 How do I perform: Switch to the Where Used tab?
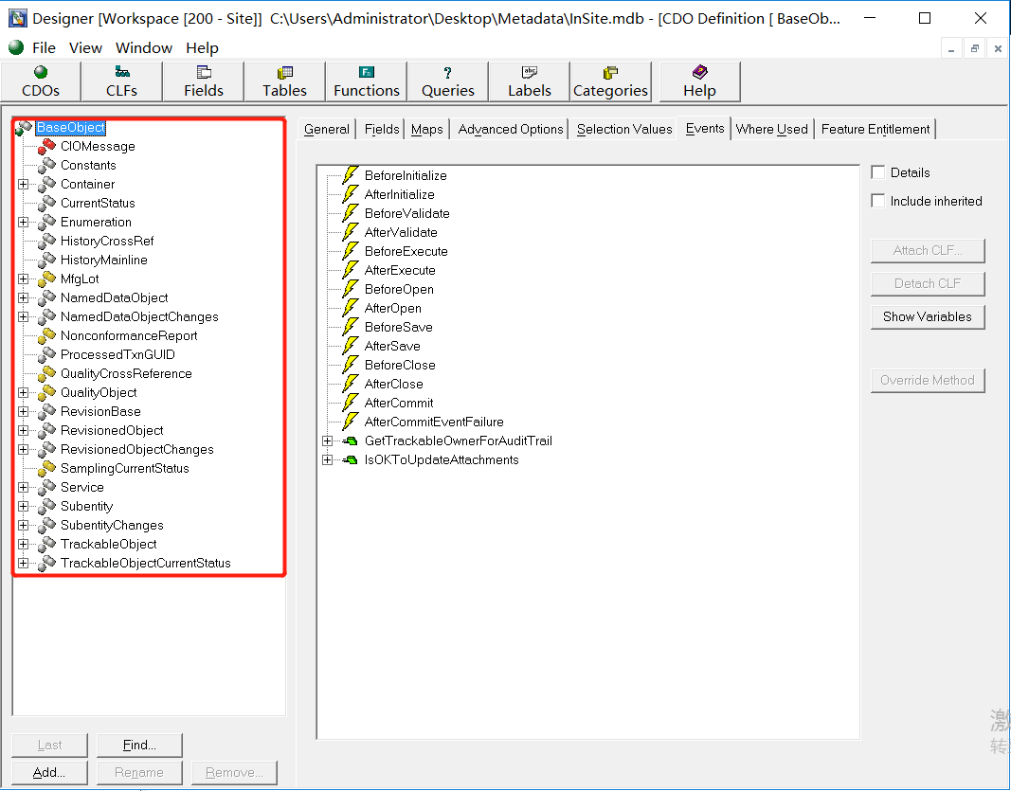tap(771, 129)
